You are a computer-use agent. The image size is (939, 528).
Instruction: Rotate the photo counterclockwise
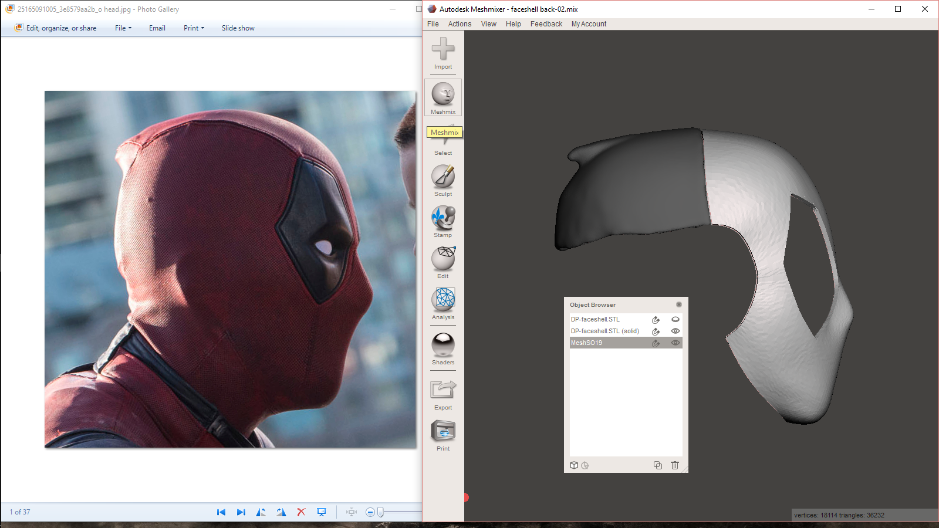pos(261,512)
